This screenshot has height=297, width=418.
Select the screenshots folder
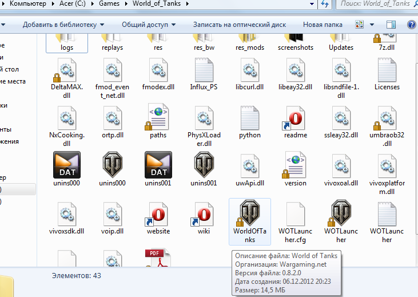(296, 43)
